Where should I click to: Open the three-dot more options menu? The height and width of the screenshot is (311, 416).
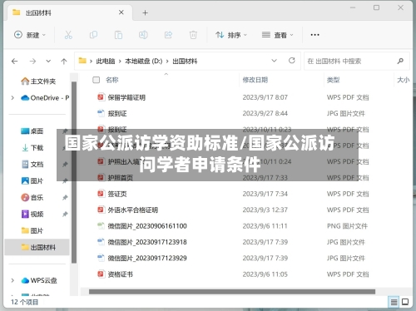coord(314,35)
